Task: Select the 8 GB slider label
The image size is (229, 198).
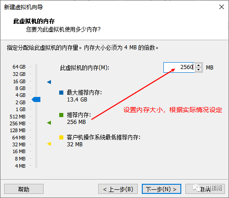Action: 20,88
